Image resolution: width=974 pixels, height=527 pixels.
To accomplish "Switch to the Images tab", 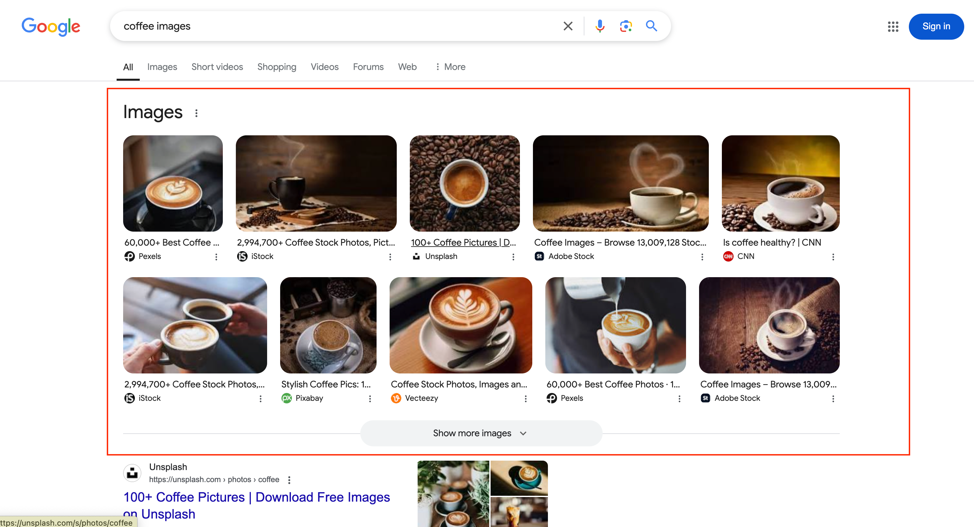I will (x=162, y=67).
